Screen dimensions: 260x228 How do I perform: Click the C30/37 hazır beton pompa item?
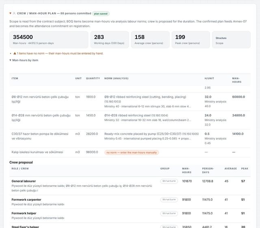pyautogui.click(x=40, y=136)
